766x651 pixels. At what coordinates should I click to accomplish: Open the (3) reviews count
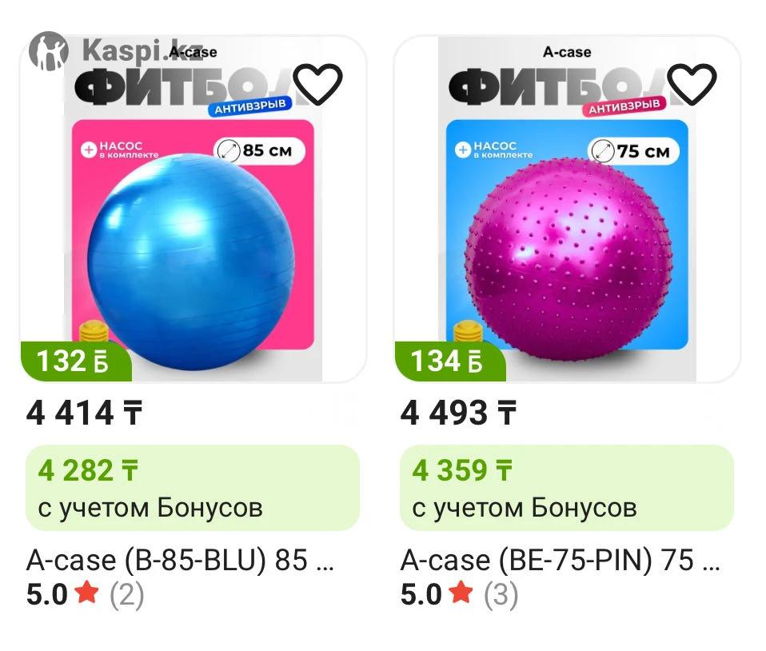[x=501, y=595]
